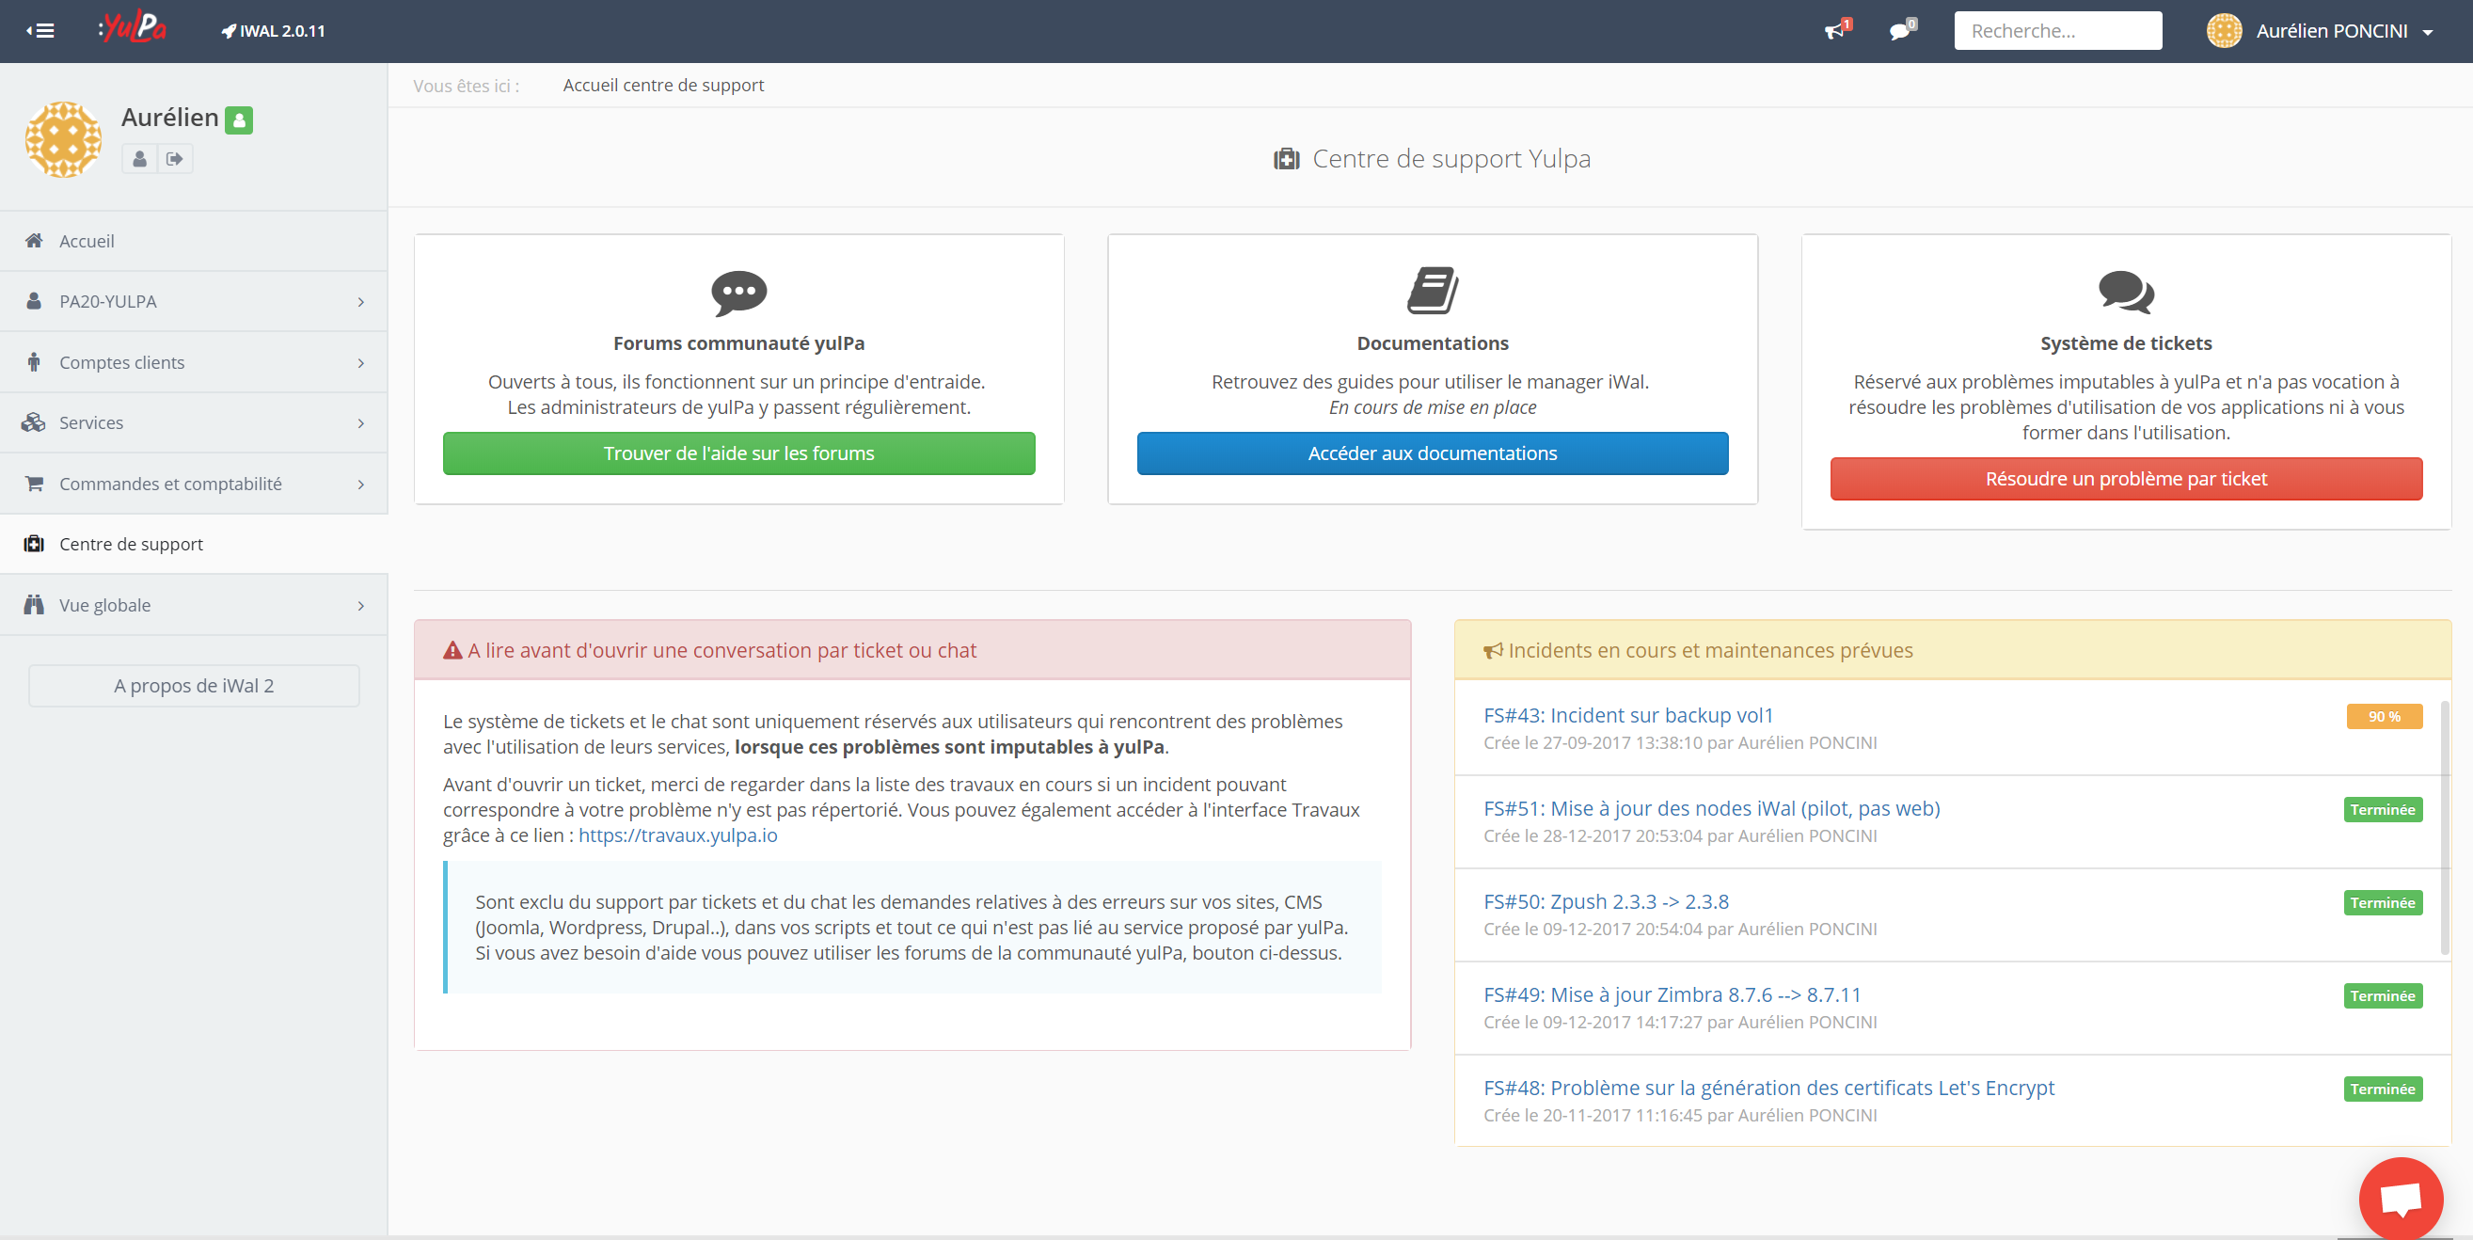Collapse the sidebar with the menu toggle icon
This screenshot has height=1240, width=2473.
coord(40,31)
